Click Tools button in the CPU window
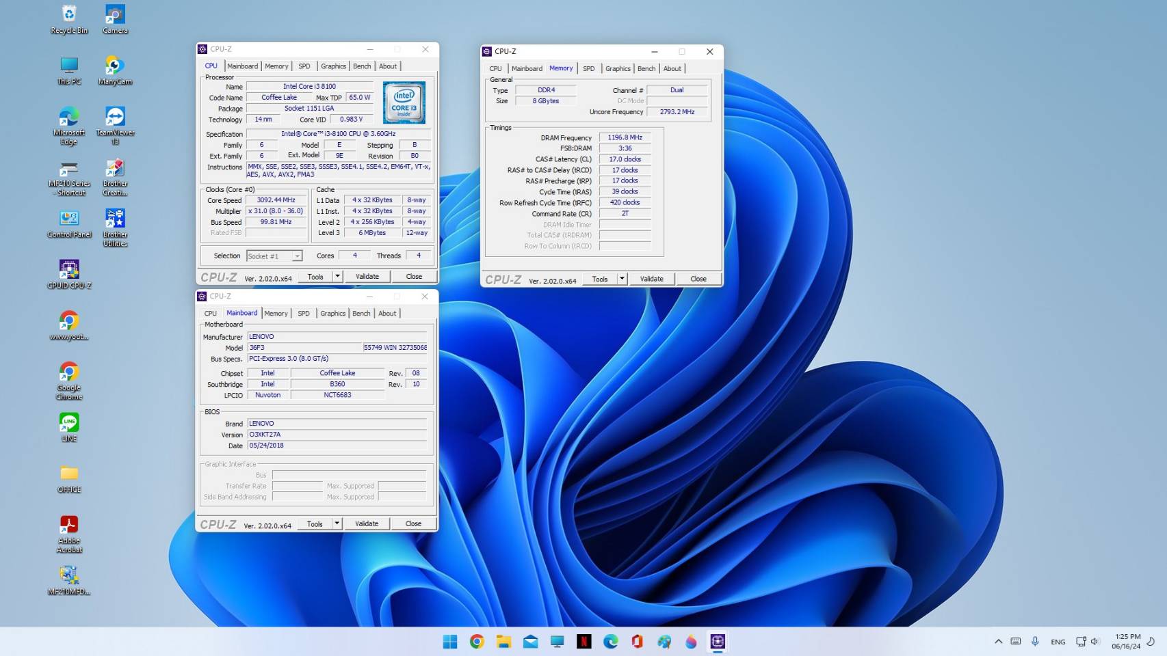This screenshot has height=656, width=1167. (315, 276)
